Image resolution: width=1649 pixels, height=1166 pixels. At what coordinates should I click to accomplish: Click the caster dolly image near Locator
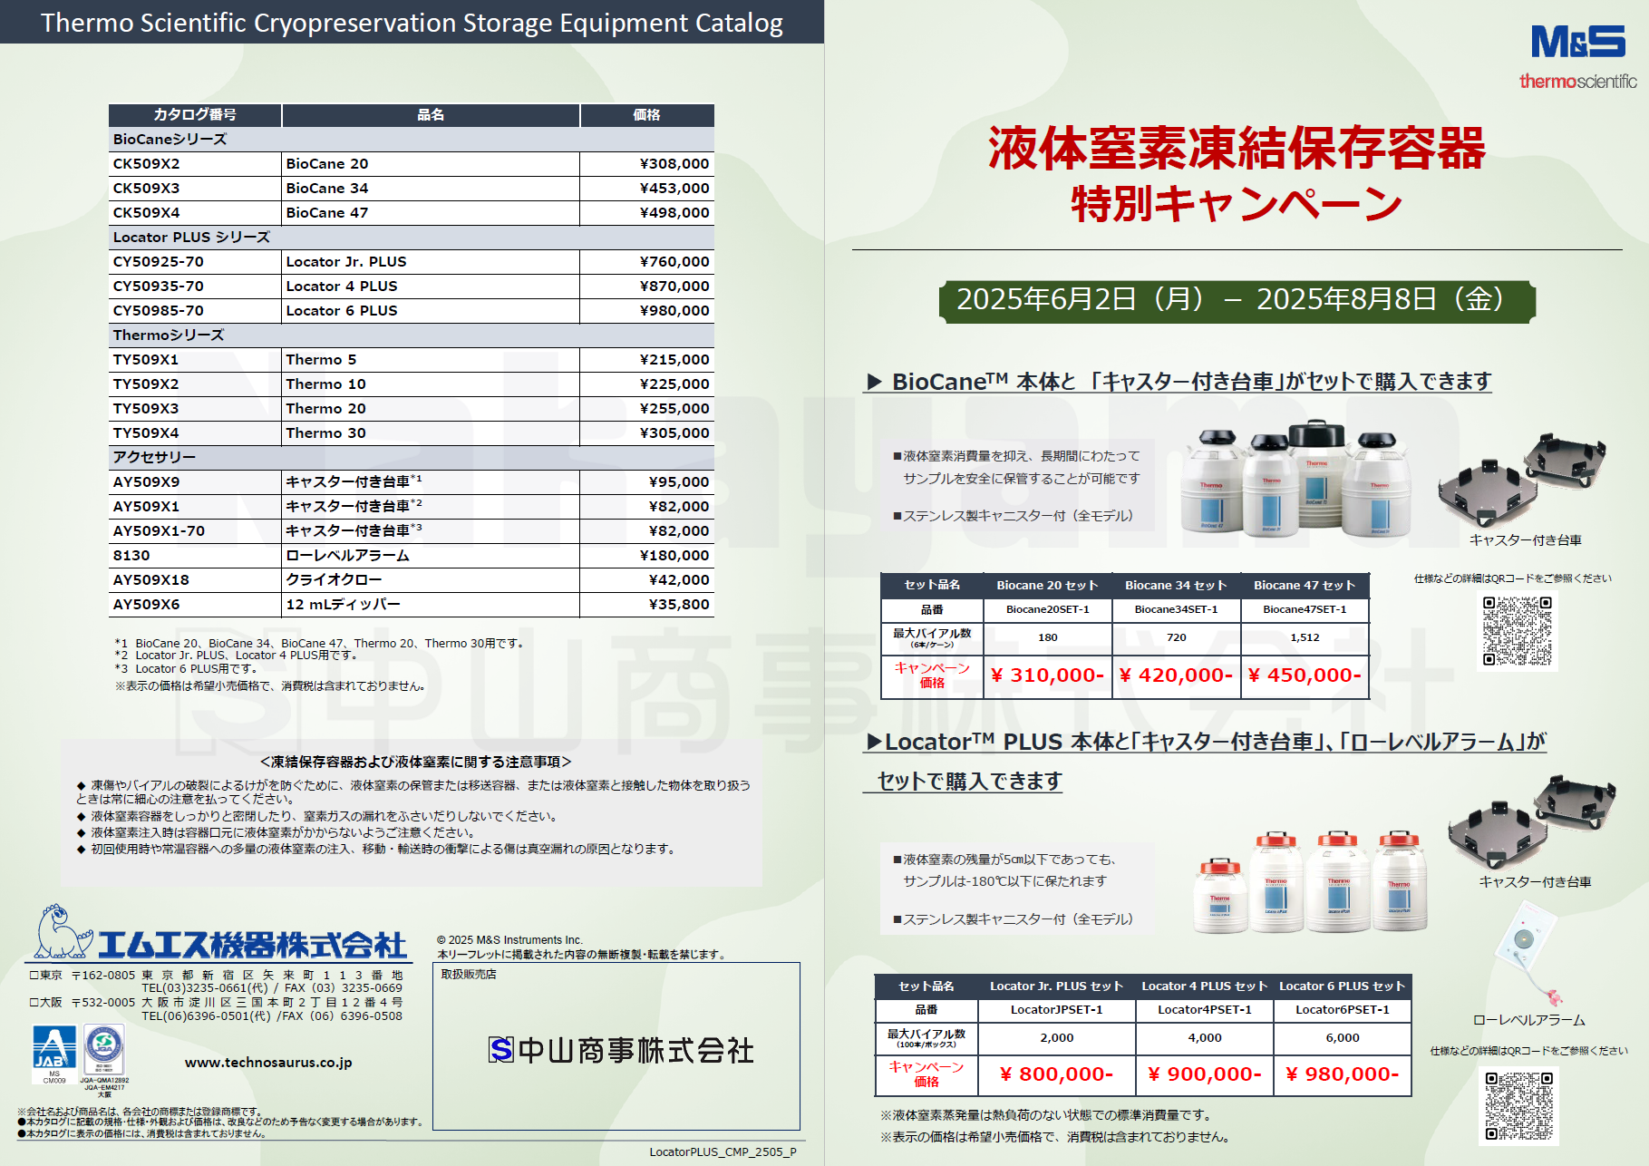1533,821
